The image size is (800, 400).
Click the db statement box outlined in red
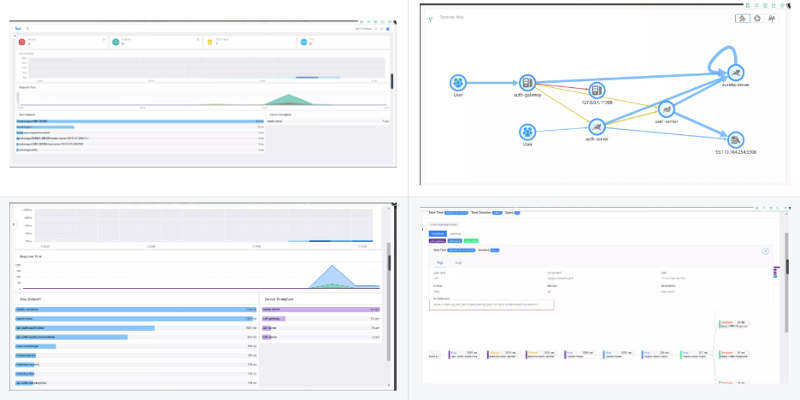(491, 304)
